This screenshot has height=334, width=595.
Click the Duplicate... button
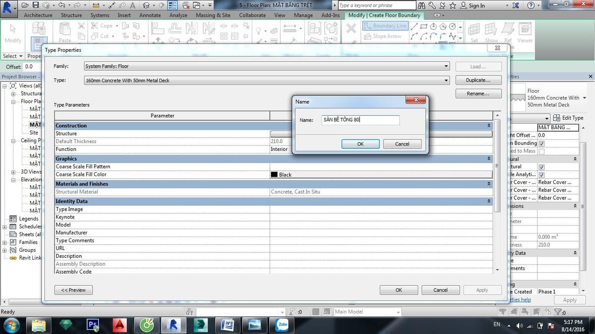[478, 80]
